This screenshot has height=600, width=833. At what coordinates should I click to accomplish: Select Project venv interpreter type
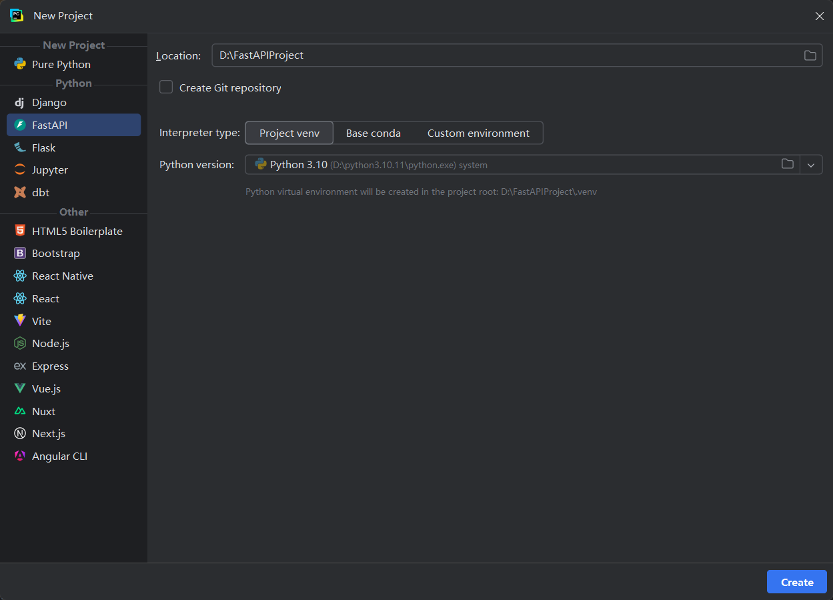[x=289, y=133]
